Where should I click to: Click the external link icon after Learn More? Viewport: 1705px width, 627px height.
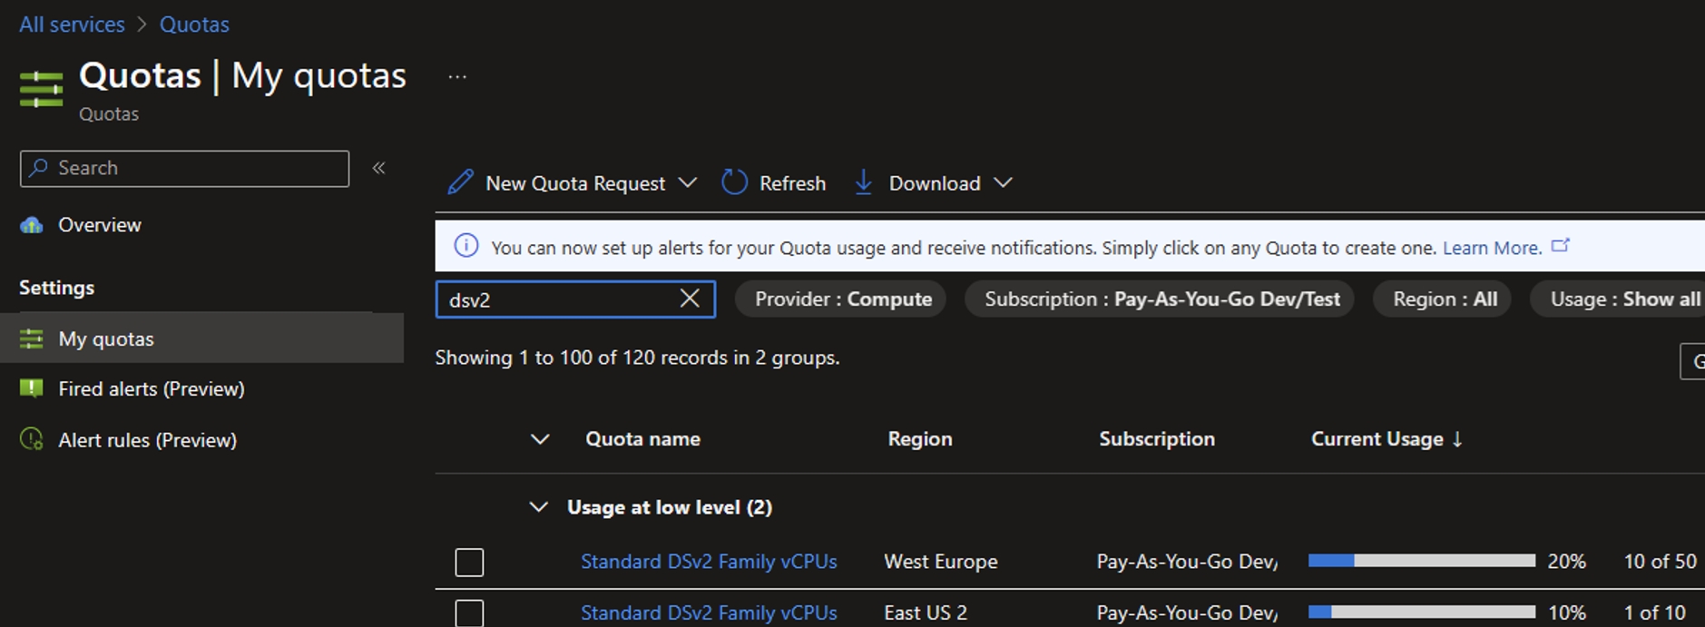click(x=1560, y=246)
